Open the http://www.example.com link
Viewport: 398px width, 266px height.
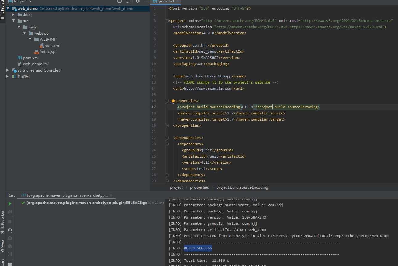(x=208, y=88)
